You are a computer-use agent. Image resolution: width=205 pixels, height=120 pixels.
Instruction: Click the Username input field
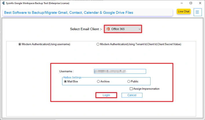pyautogui.click(x=120, y=71)
